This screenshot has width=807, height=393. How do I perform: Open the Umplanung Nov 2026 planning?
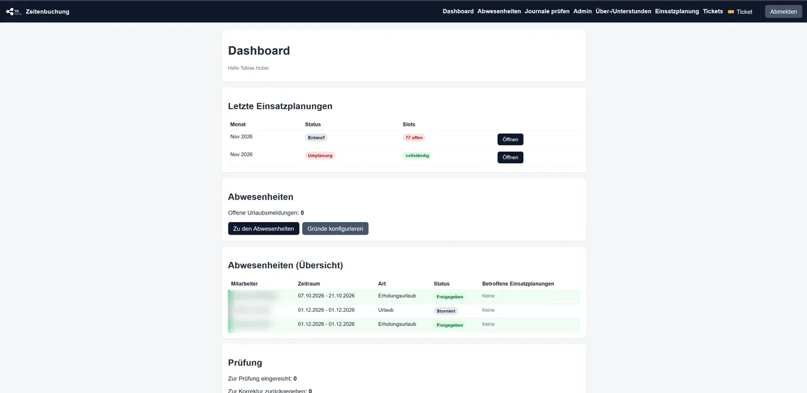click(x=510, y=157)
